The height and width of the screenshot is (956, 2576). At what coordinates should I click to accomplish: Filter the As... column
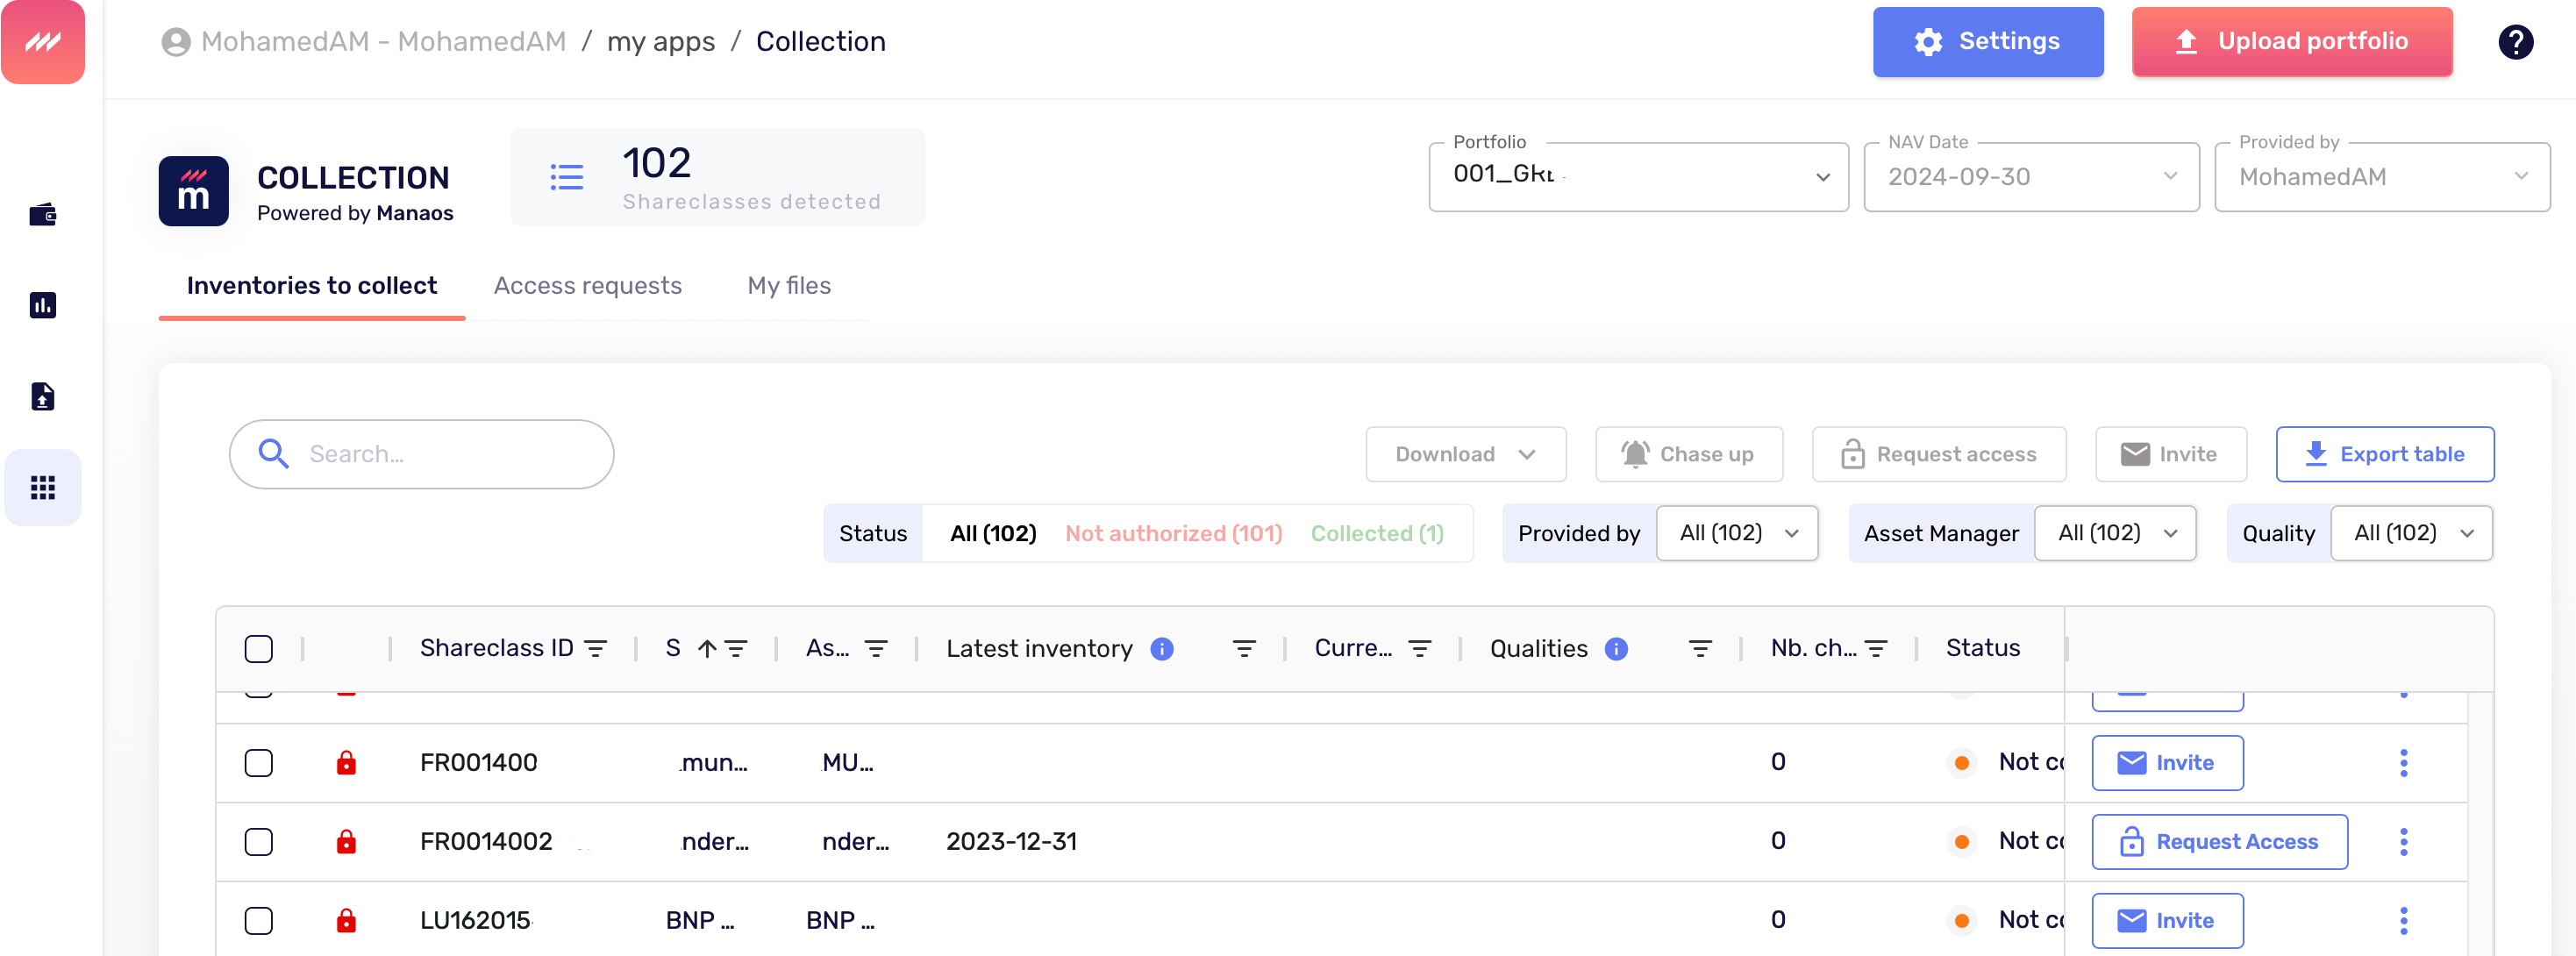pos(876,649)
